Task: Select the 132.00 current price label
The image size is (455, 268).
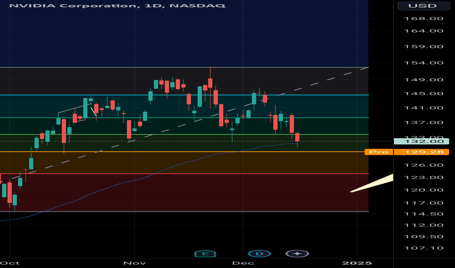Action: coord(422,141)
